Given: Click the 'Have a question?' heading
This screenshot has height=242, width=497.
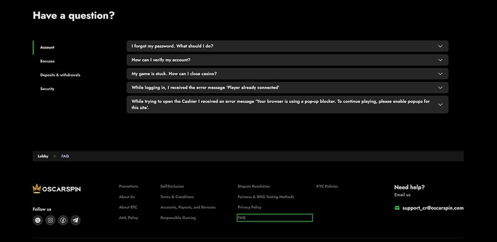Looking at the screenshot, I should point(73,16).
